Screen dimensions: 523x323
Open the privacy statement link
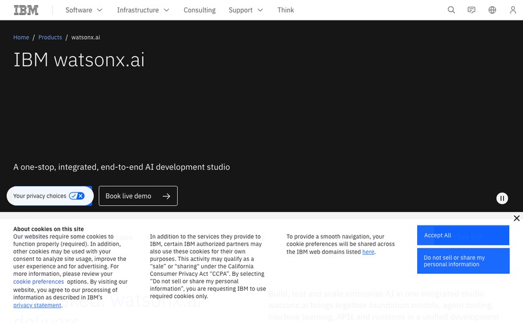click(37, 305)
